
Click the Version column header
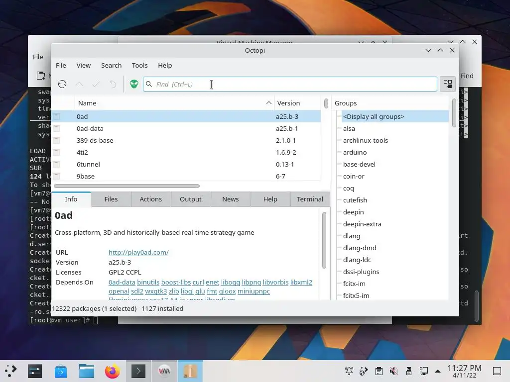pyautogui.click(x=298, y=103)
